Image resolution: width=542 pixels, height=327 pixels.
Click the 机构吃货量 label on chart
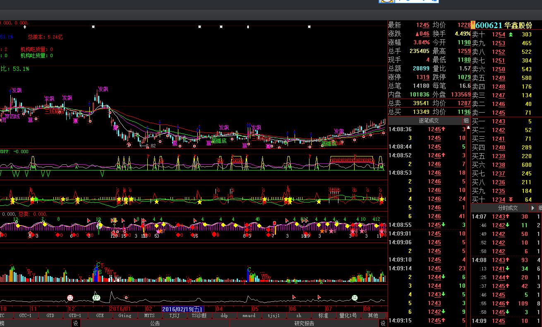pyautogui.click(x=37, y=49)
